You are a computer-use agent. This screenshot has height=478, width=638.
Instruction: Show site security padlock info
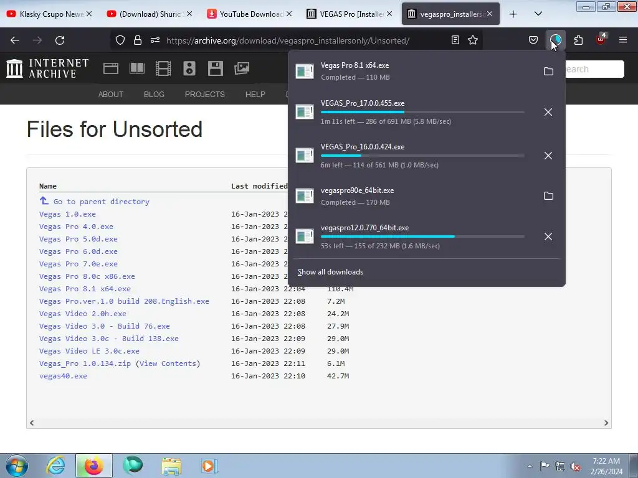click(x=138, y=40)
